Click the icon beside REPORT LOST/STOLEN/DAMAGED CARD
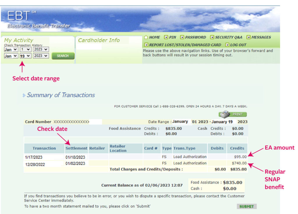This screenshot has height=214, width=298. pos(146,45)
